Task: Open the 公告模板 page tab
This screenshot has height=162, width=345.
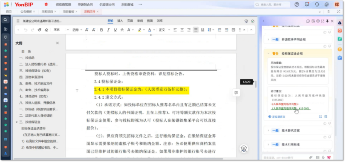Action: pos(26,12)
